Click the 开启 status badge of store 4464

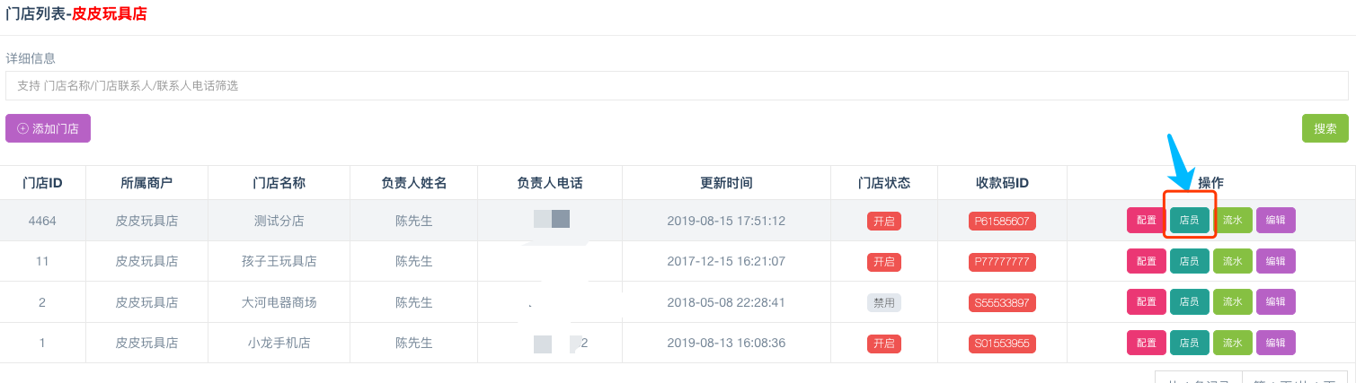click(883, 221)
